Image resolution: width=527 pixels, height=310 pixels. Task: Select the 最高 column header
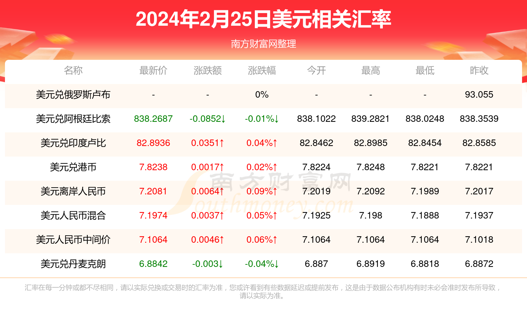pyautogui.click(x=371, y=71)
